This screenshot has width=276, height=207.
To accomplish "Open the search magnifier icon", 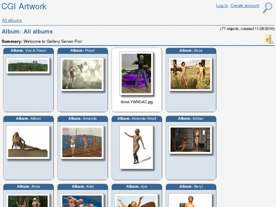I will [x=267, y=8].
